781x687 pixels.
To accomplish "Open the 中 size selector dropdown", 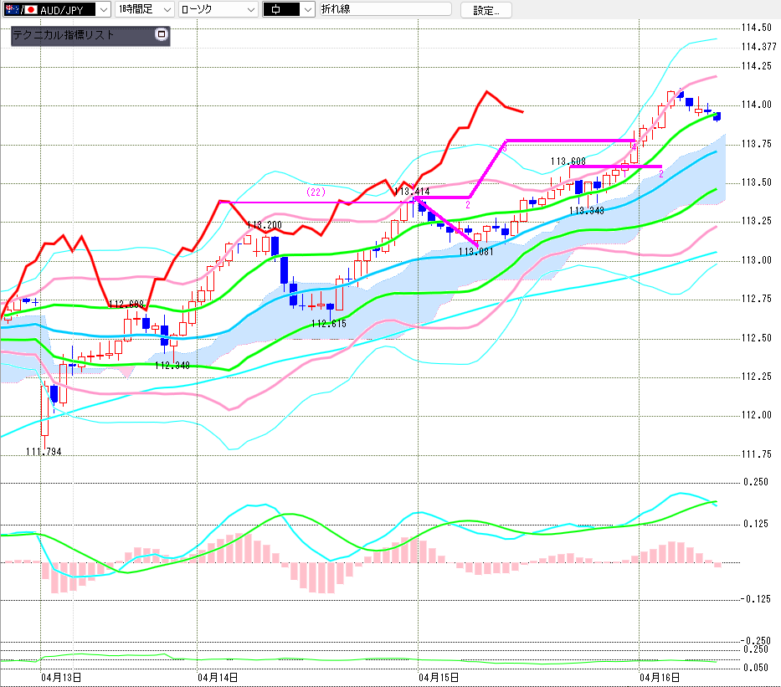I will [307, 9].
